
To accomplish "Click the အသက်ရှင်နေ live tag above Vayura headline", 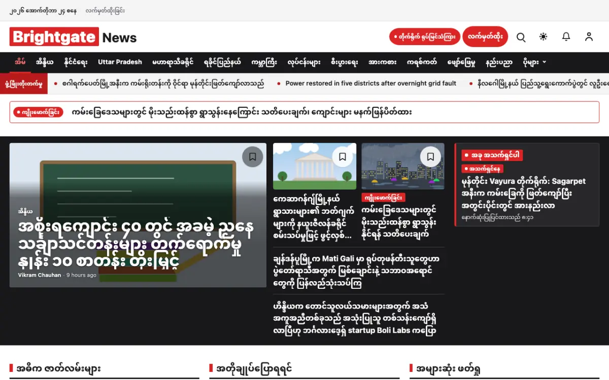I will [x=482, y=169].
